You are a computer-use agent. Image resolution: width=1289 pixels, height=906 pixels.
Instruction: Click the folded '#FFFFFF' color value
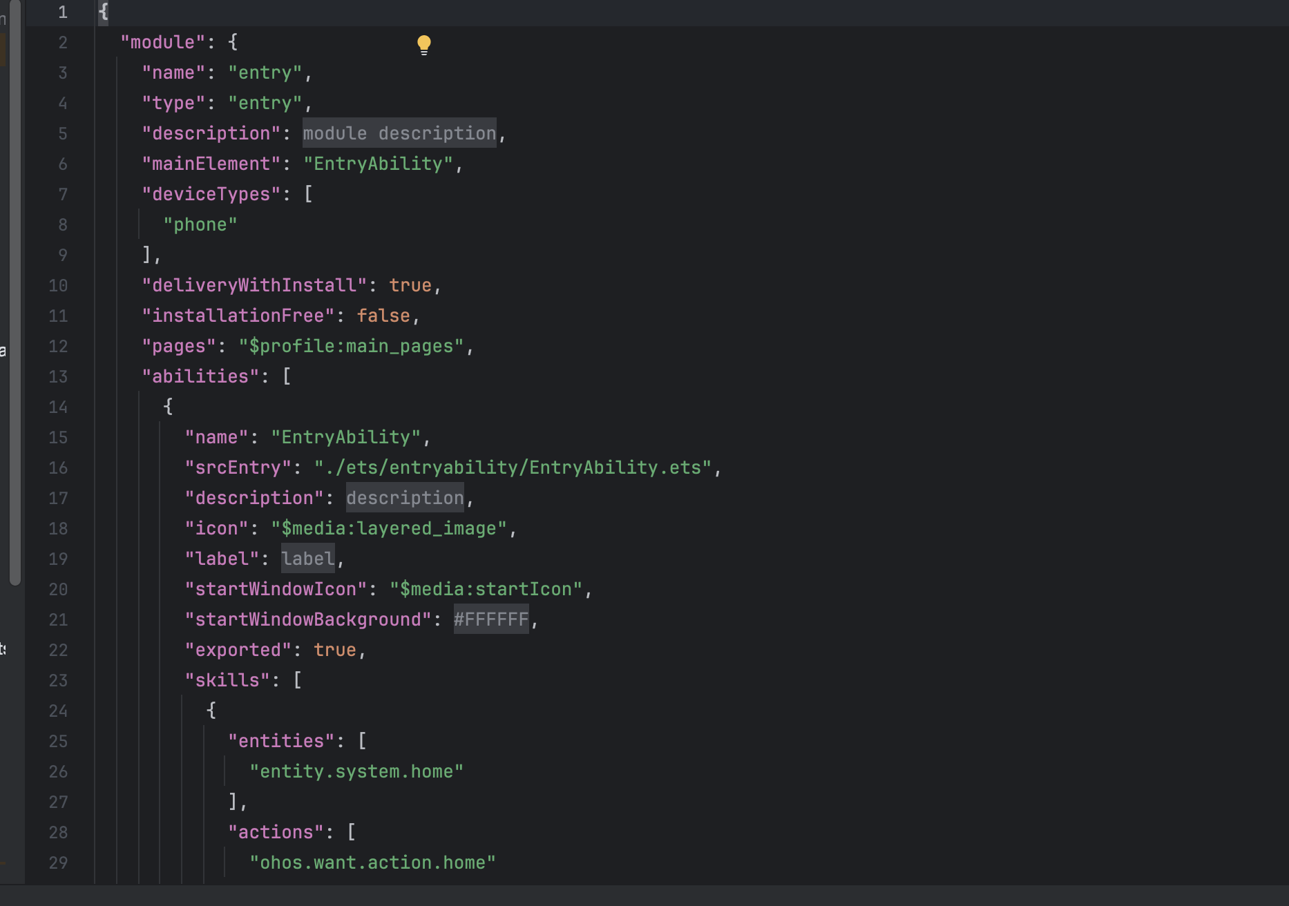pyautogui.click(x=491, y=619)
